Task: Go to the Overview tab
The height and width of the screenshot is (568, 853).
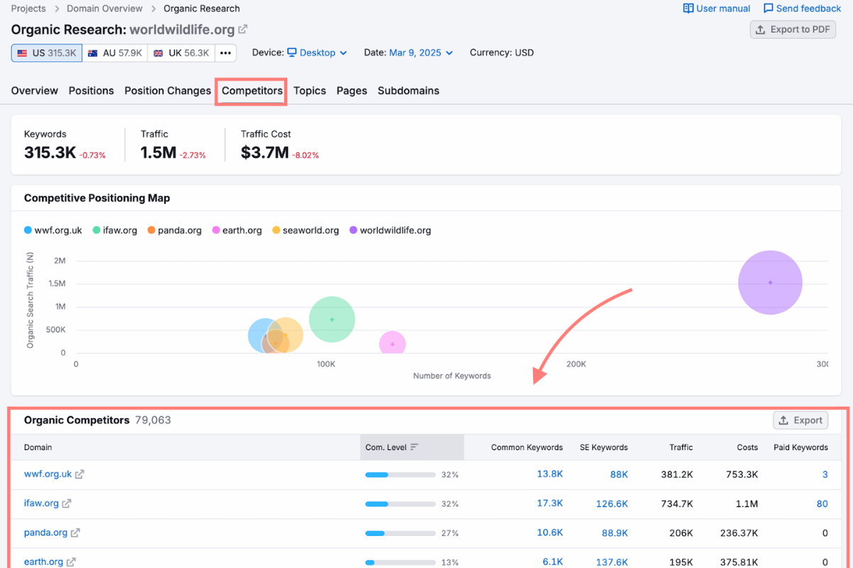Action: tap(35, 91)
